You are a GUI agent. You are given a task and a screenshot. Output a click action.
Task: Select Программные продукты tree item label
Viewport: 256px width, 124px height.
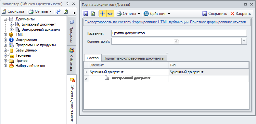point(36,45)
